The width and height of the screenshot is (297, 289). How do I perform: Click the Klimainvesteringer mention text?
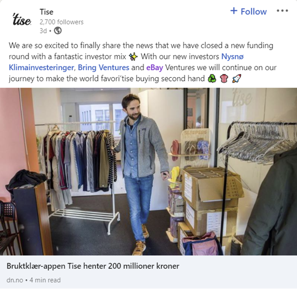[x=41, y=68]
